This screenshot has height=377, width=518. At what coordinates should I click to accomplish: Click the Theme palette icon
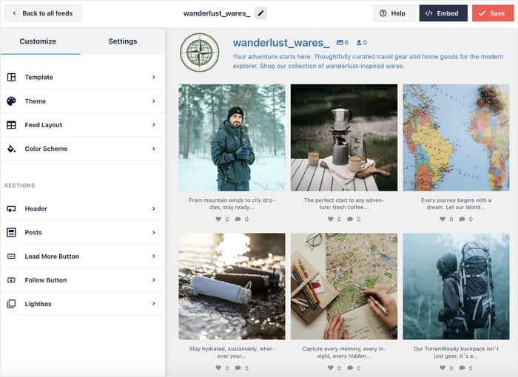11,101
